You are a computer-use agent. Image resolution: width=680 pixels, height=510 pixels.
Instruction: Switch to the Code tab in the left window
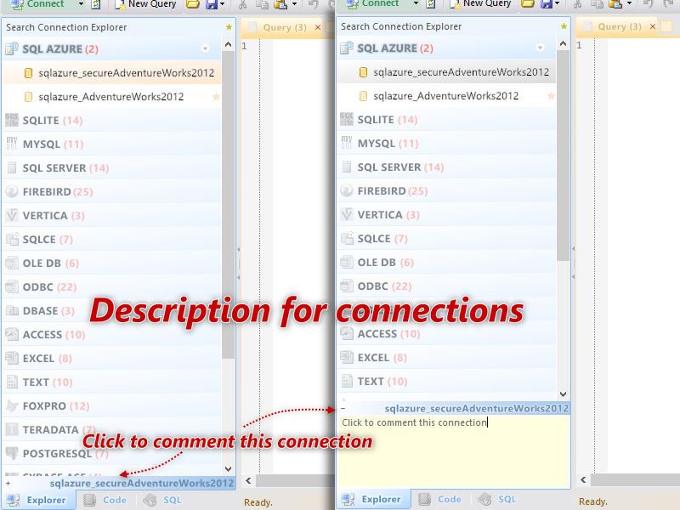[105, 500]
